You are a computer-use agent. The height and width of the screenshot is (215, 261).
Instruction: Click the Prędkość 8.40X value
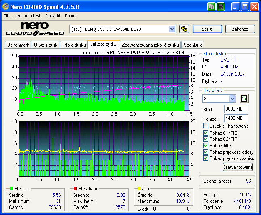pyautogui.click(x=245, y=207)
